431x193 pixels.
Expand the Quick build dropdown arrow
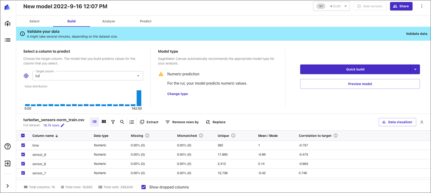pyautogui.click(x=415, y=69)
